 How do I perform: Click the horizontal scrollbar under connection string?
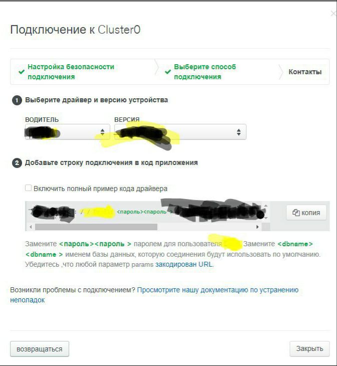pyautogui.click(x=96, y=227)
